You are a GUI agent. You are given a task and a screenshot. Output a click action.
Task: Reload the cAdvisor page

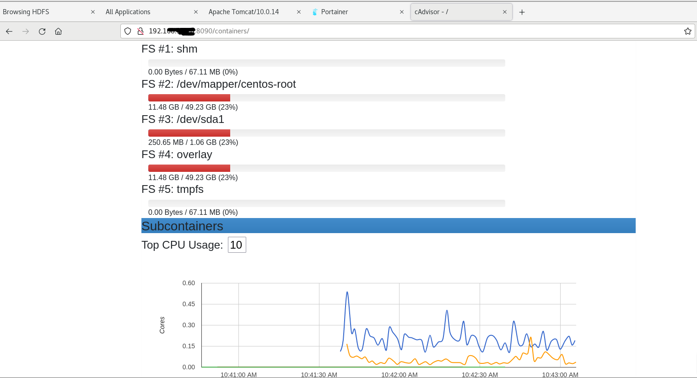(x=42, y=31)
